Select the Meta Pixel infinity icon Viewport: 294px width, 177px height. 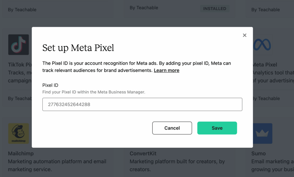(262, 44)
